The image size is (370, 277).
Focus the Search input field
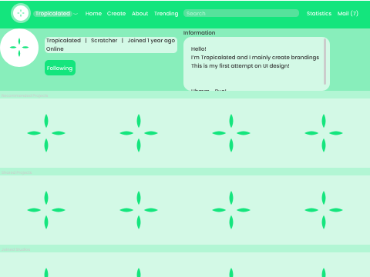[241, 13]
